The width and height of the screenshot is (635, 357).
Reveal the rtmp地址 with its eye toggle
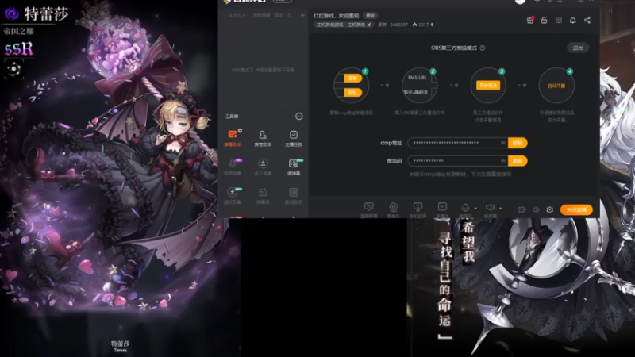pyautogui.click(x=503, y=143)
